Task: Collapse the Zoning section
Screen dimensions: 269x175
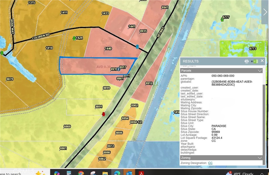Action: point(260,158)
